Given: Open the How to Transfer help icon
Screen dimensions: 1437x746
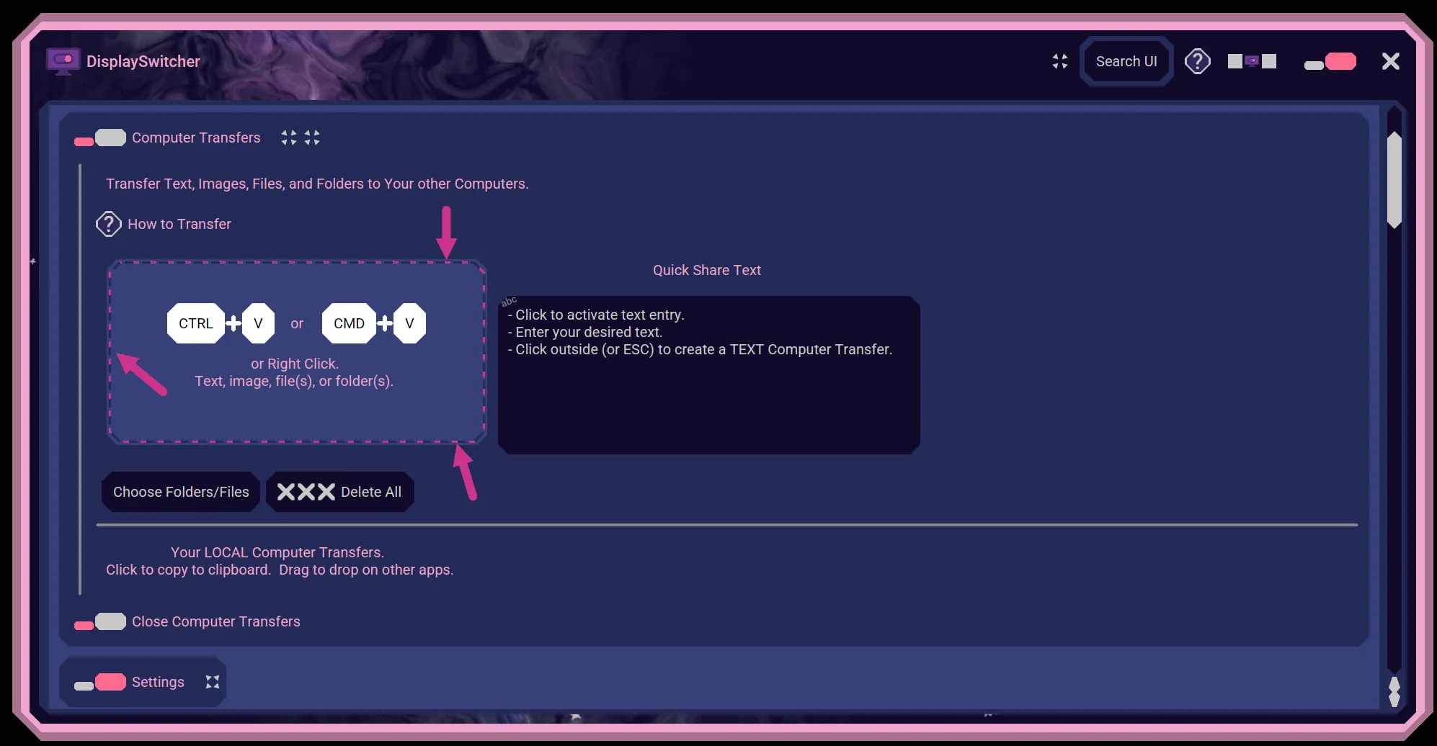Looking at the screenshot, I should pyautogui.click(x=109, y=224).
